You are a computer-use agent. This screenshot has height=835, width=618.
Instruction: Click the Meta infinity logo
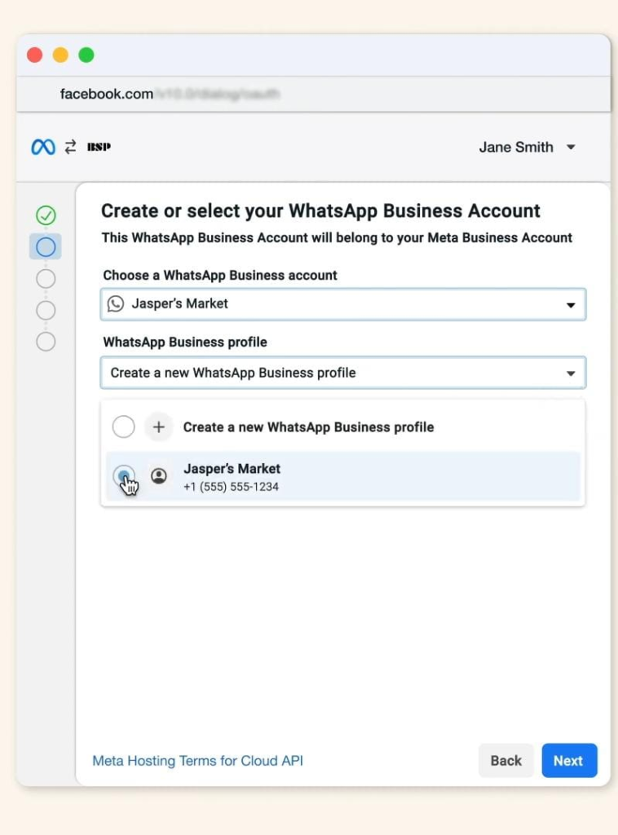(43, 147)
